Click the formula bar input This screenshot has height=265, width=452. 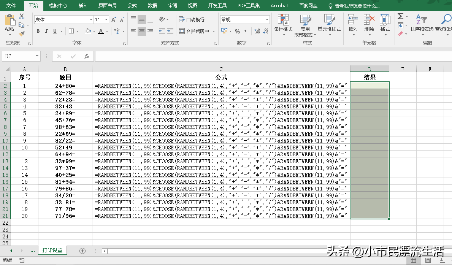click(x=273, y=56)
